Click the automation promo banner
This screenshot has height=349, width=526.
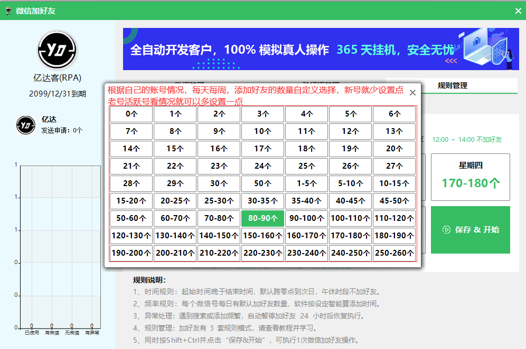(321, 49)
